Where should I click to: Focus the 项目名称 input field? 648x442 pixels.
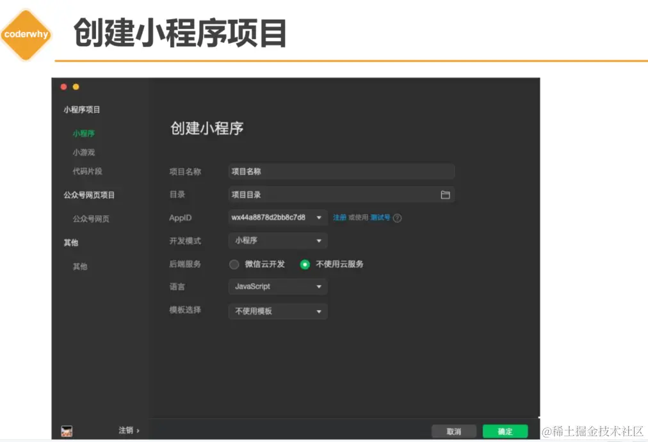click(x=341, y=172)
